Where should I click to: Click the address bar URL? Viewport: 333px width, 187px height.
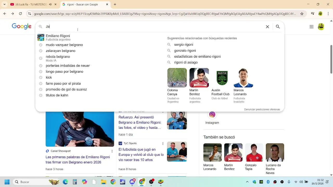click(x=165, y=14)
